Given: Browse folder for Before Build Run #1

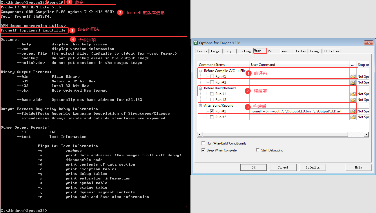Looking at the screenshot, I should [353, 94].
